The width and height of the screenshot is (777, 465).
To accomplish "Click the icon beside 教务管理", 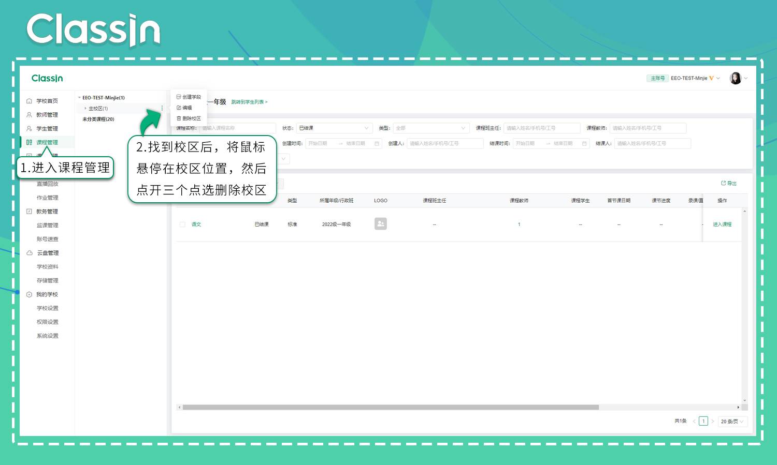I will tap(29, 212).
